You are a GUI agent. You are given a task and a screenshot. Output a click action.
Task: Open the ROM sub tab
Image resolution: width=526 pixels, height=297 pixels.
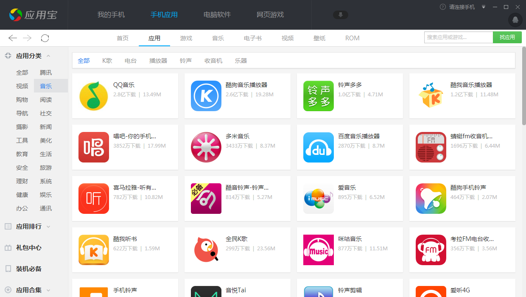click(x=352, y=38)
